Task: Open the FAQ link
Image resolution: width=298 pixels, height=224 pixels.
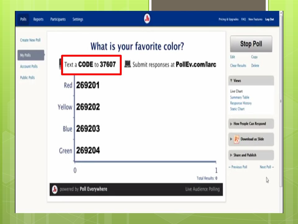Action: tap(243, 19)
